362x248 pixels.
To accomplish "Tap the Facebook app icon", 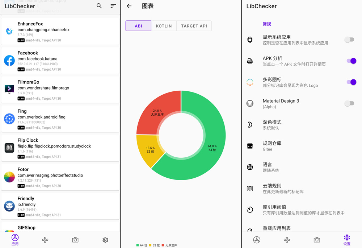I will click(9, 60).
